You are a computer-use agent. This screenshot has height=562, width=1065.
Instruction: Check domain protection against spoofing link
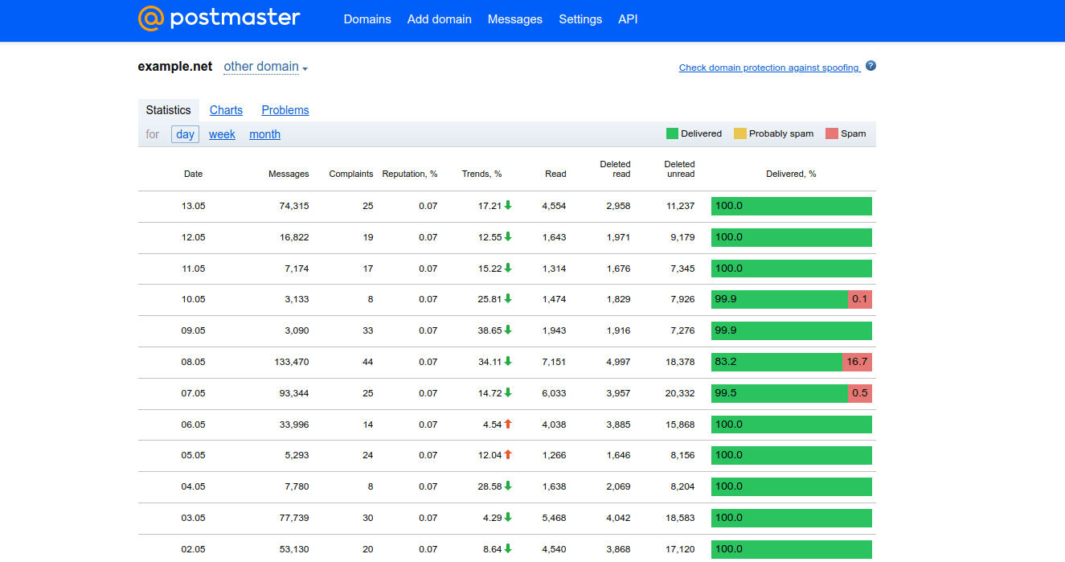pos(769,68)
